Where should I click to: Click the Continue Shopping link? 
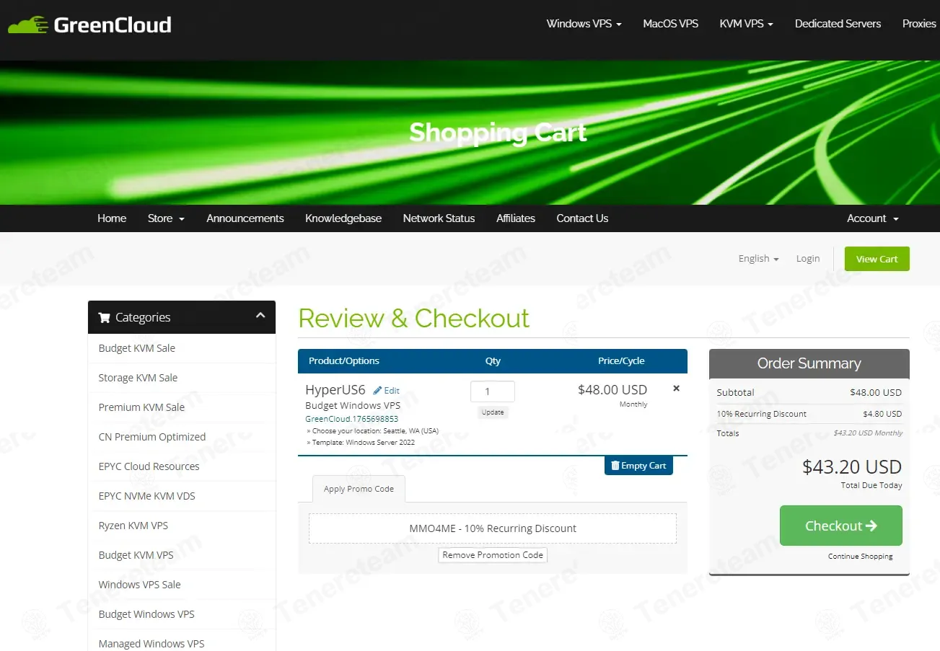pyautogui.click(x=860, y=557)
